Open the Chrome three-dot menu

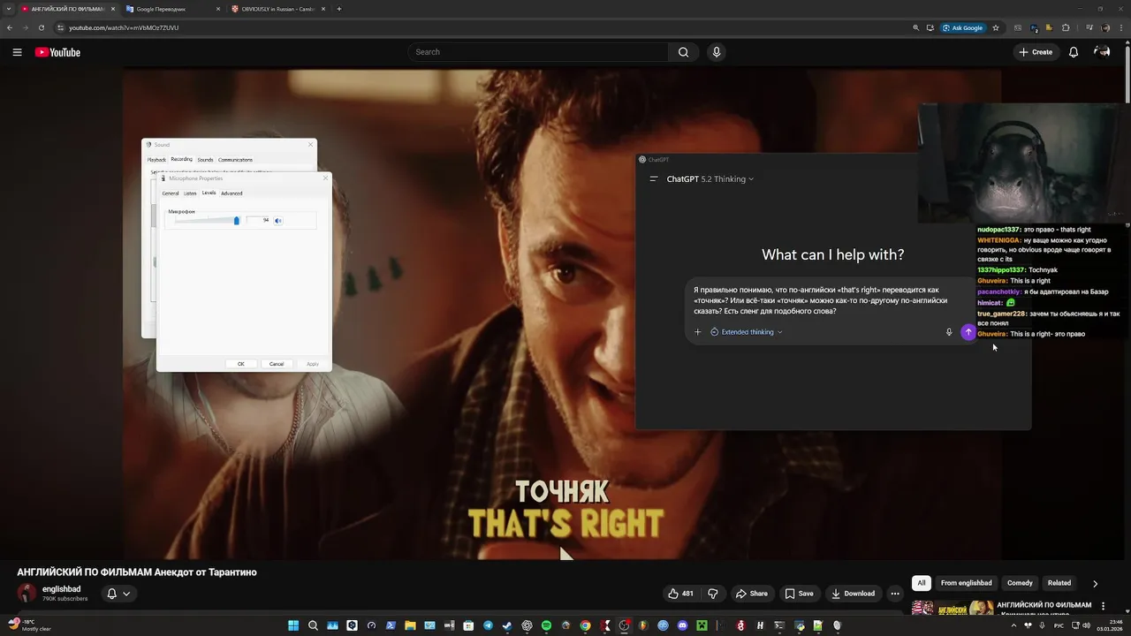pyautogui.click(x=1120, y=27)
